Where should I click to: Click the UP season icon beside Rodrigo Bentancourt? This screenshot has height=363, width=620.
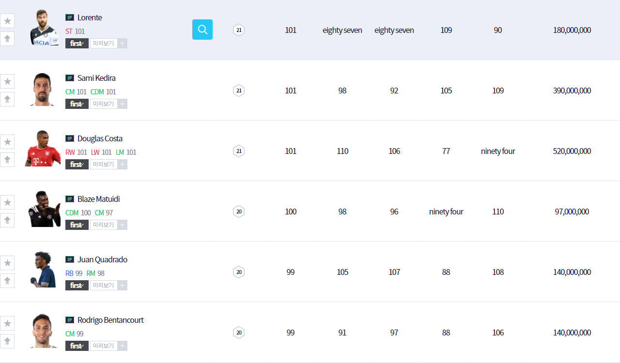70,320
